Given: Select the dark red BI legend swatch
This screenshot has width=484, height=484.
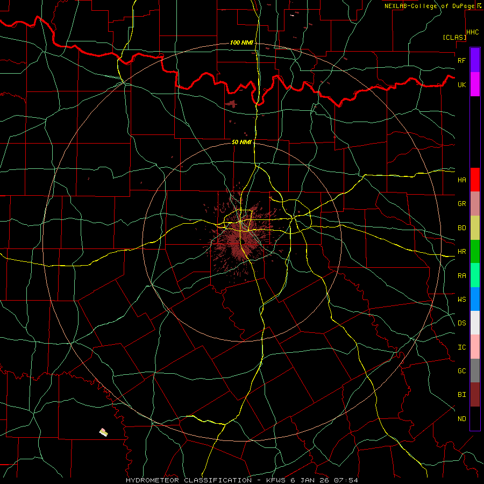Looking at the screenshot, I should click(475, 395).
